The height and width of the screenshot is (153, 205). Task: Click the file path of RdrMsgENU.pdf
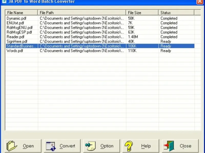tap(82, 28)
